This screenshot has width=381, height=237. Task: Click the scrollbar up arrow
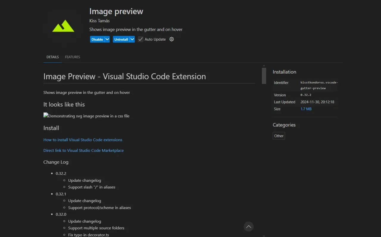(264, 66)
